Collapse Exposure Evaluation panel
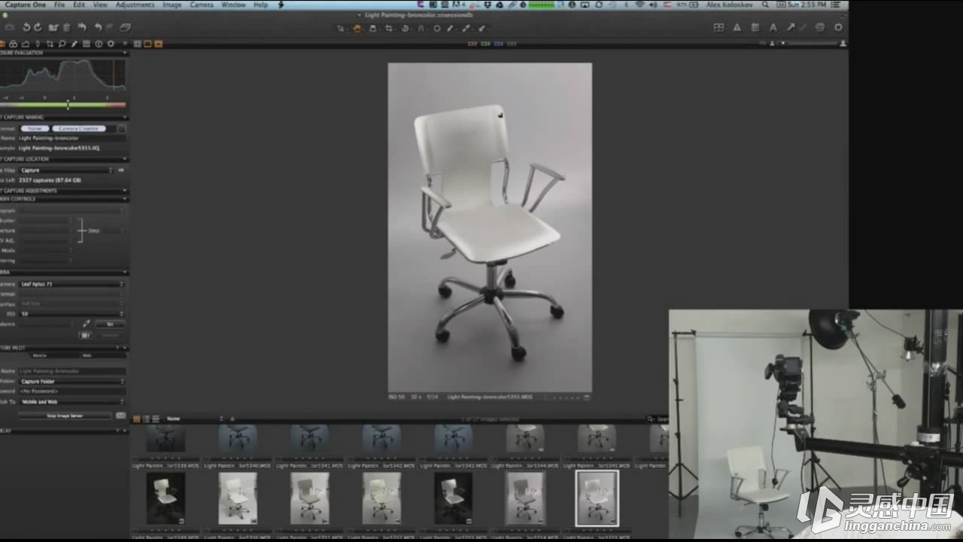The width and height of the screenshot is (963, 542). click(x=125, y=53)
